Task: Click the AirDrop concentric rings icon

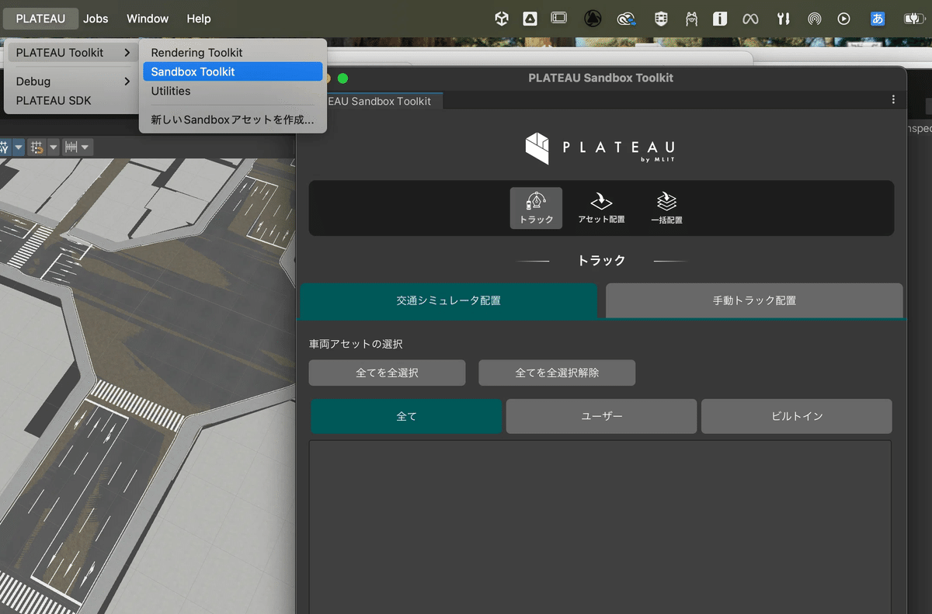Action: pos(814,19)
